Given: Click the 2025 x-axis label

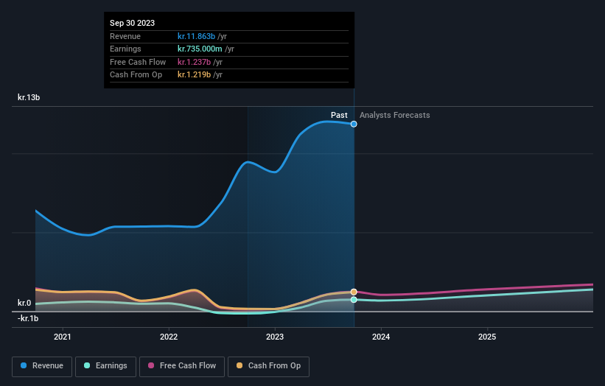Looking at the screenshot, I should 487,337.
